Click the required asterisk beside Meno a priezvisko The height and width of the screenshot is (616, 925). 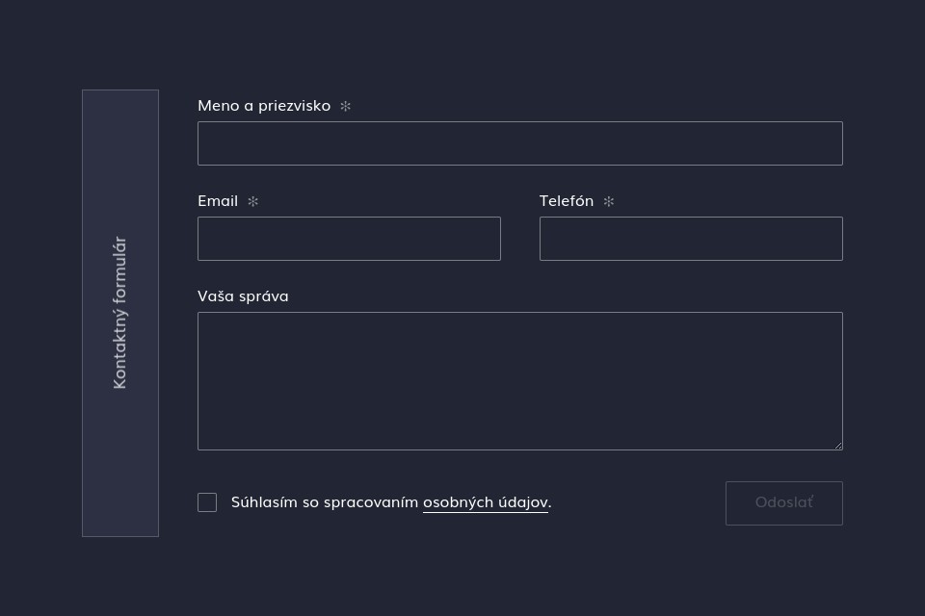tap(345, 106)
